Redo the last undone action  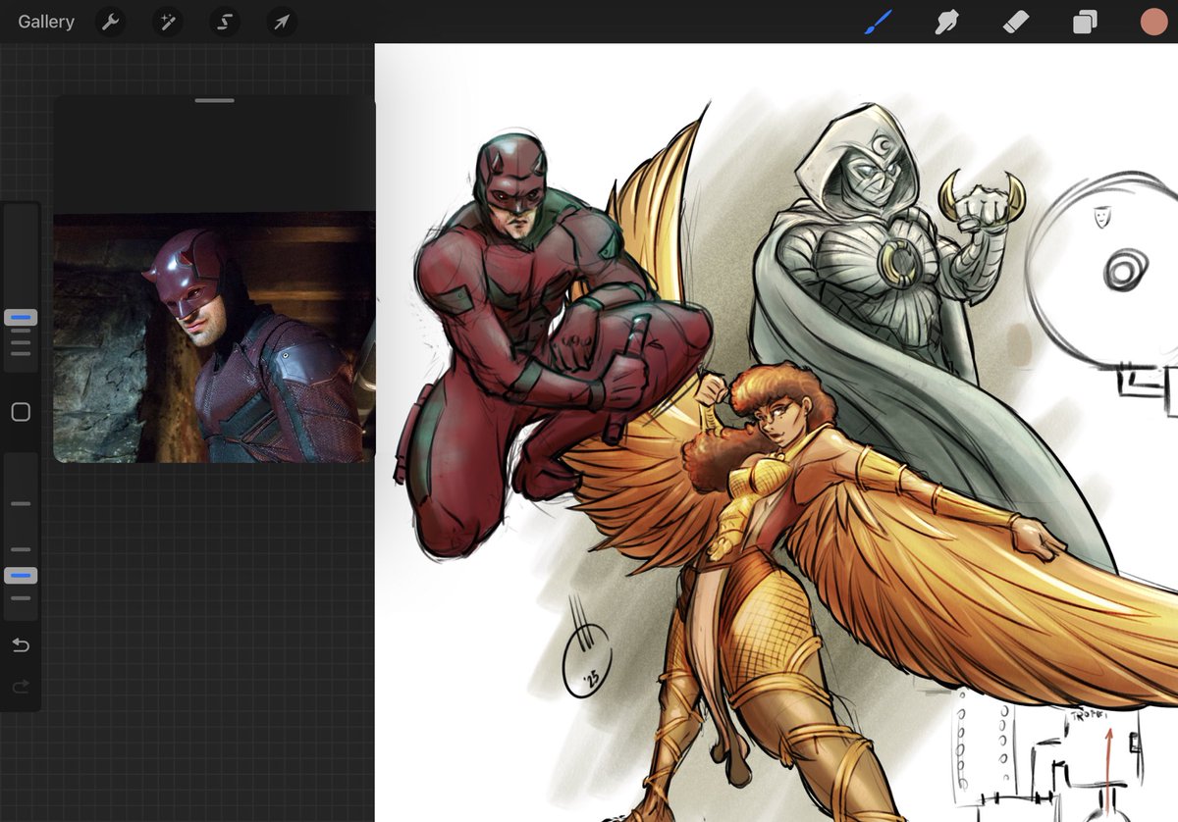pyautogui.click(x=21, y=688)
